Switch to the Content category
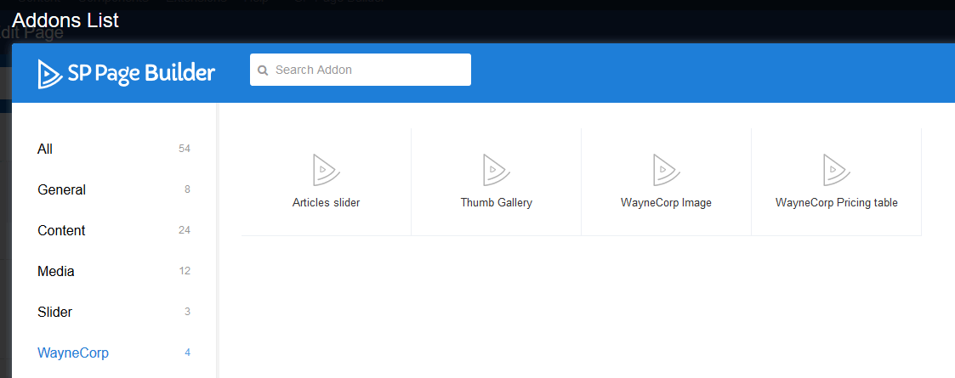Screen dimensions: 955x378 pos(61,230)
